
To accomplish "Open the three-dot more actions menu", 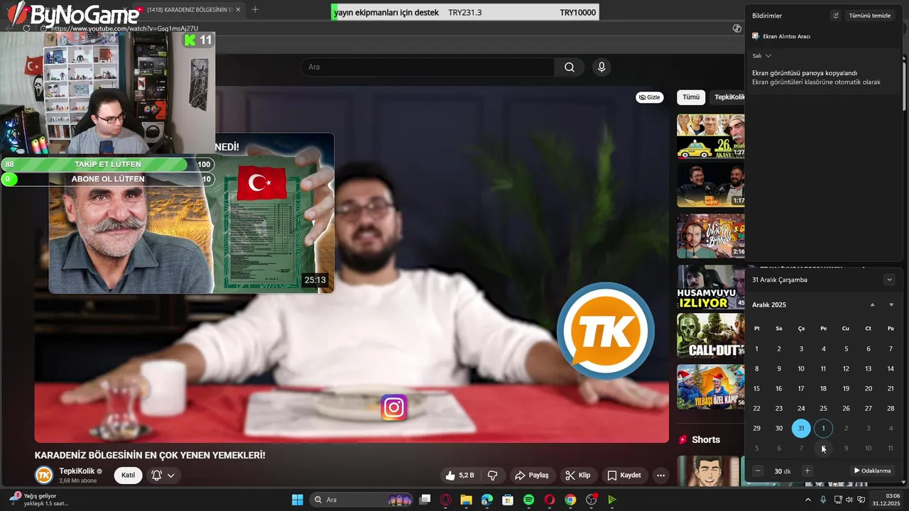I will coord(661,476).
